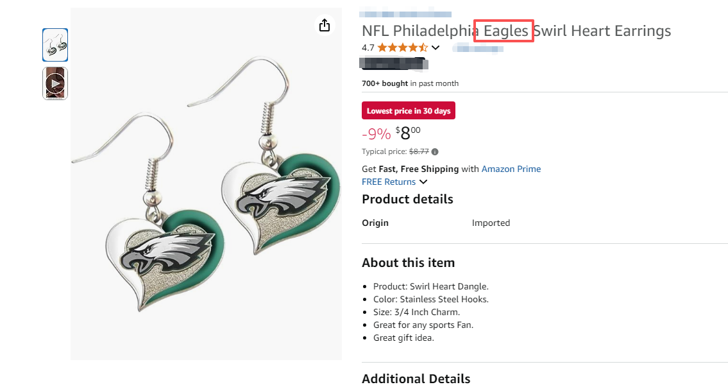Open the Amazon Prime link
This screenshot has width=728, height=387.
pyautogui.click(x=511, y=169)
